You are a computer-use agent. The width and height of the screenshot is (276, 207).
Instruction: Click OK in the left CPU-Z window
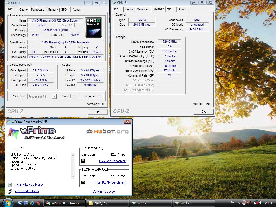tap(98, 112)
